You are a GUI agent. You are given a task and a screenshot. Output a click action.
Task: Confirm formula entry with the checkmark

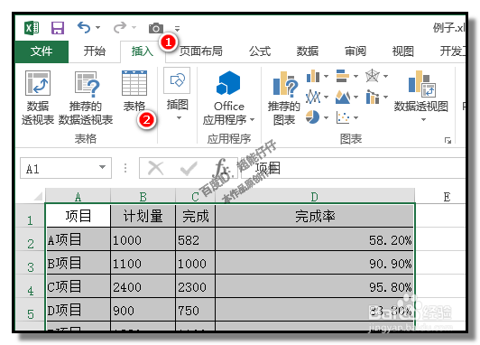(189, 168)
